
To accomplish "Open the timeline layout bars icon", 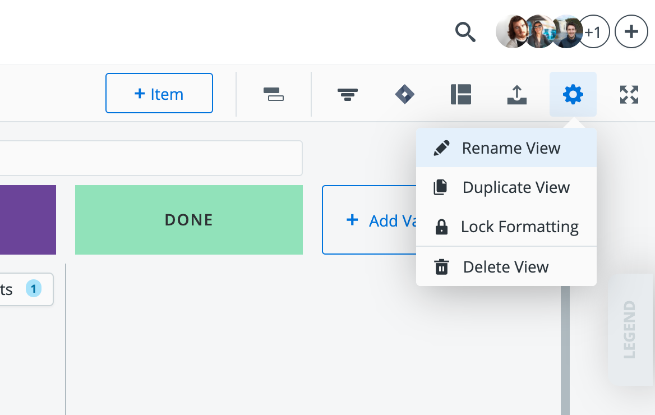I will pos(274,94).
